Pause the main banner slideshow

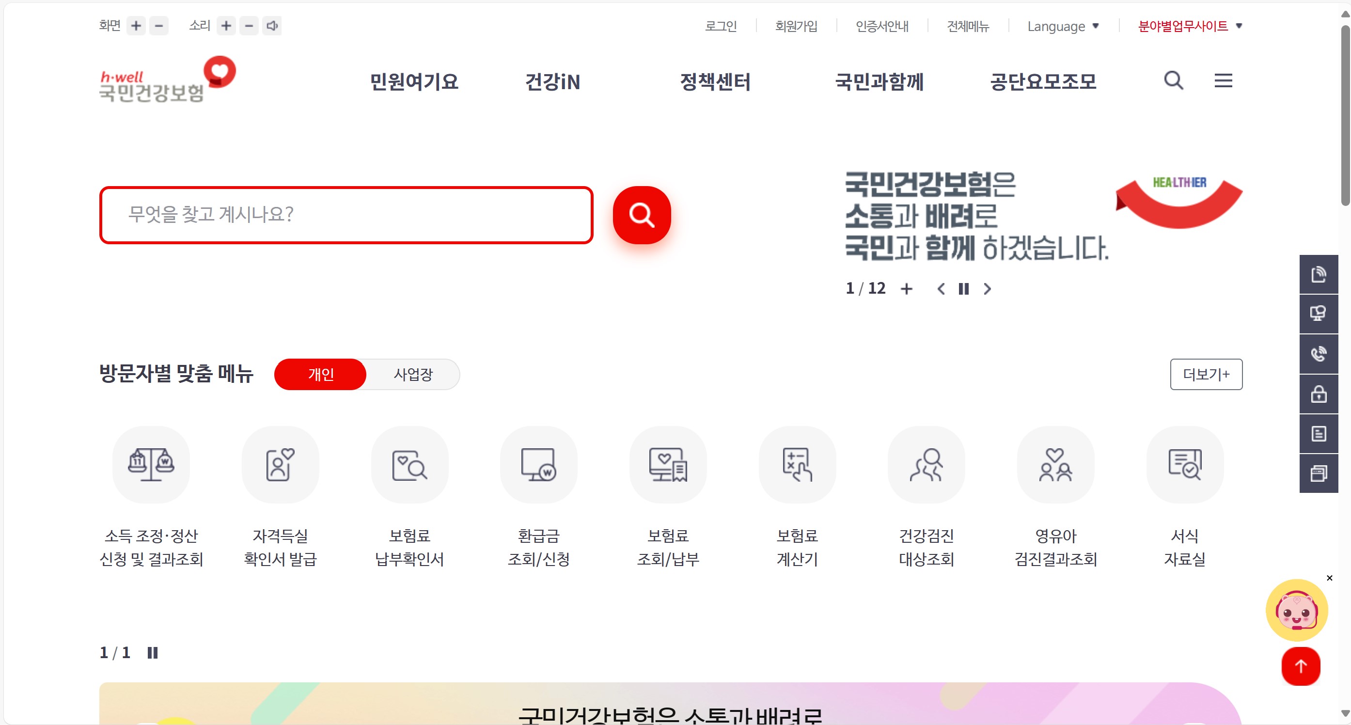[x=963, y=288]
